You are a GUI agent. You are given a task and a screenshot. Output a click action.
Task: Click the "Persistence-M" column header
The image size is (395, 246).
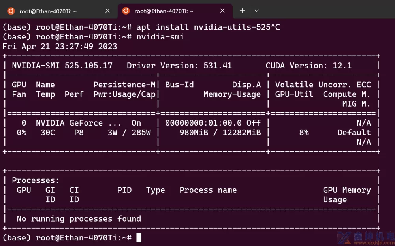(124, 85)
